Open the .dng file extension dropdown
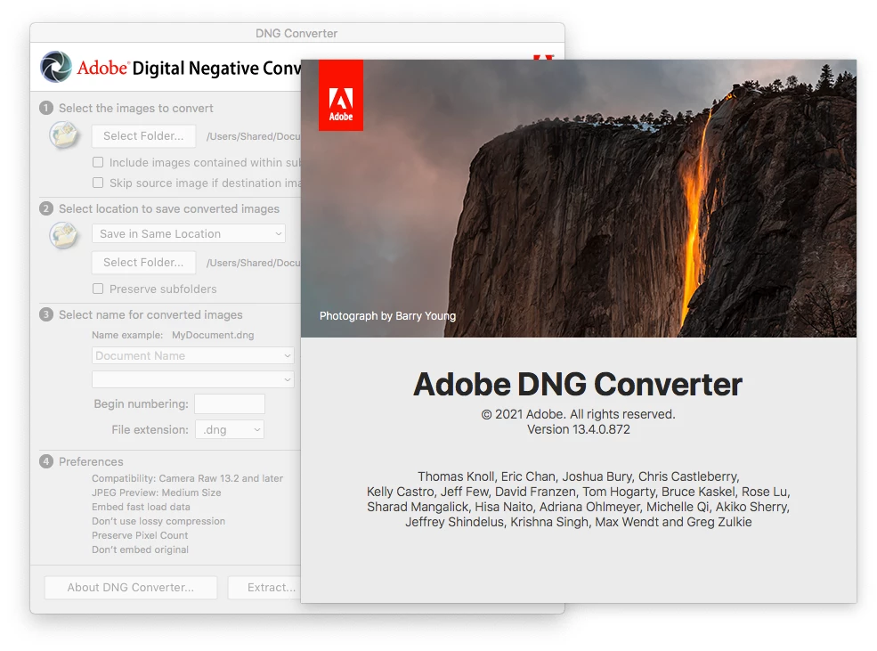 (230, 429)
